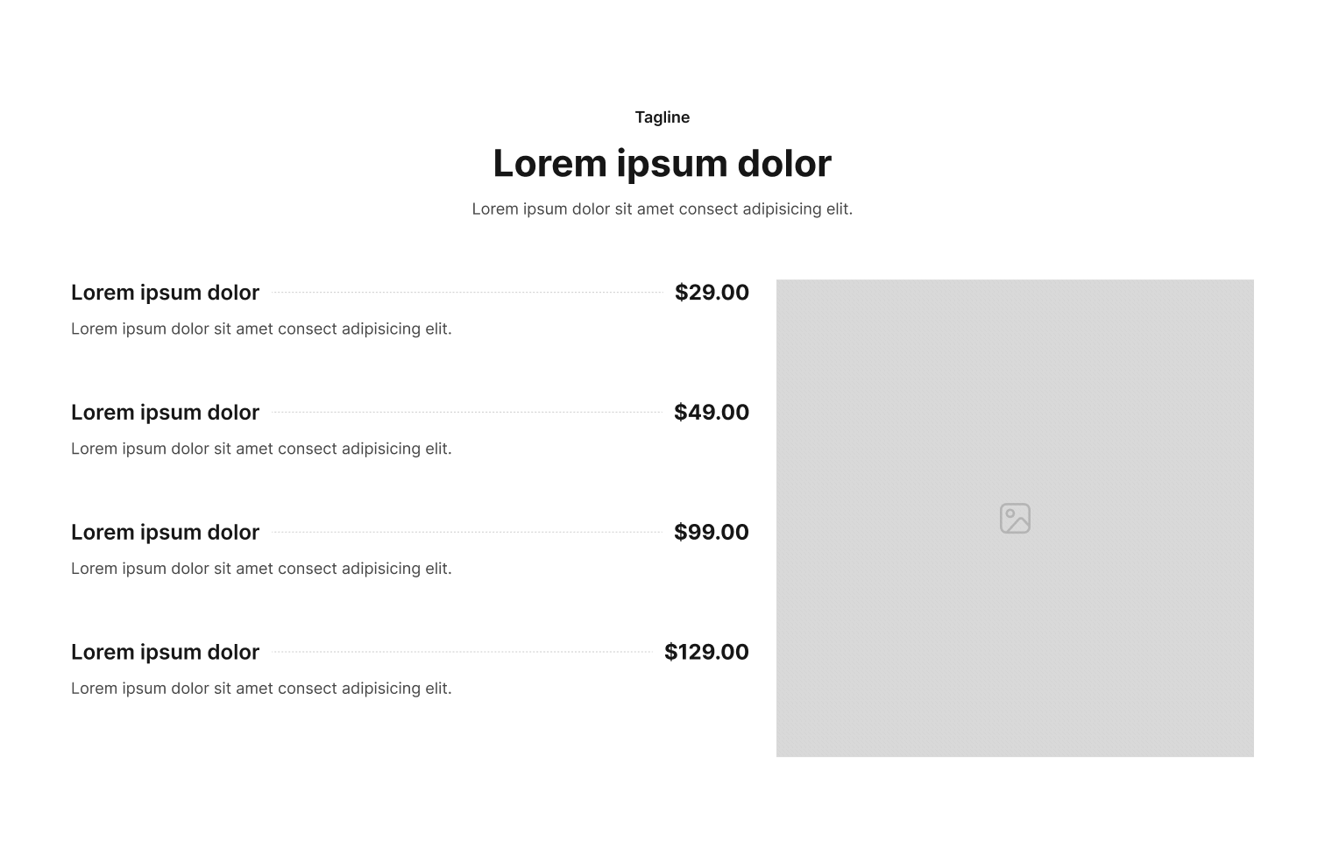Click the $99.00 price
This screenshot has height=863, width=1325.
[x=712, y=533]
